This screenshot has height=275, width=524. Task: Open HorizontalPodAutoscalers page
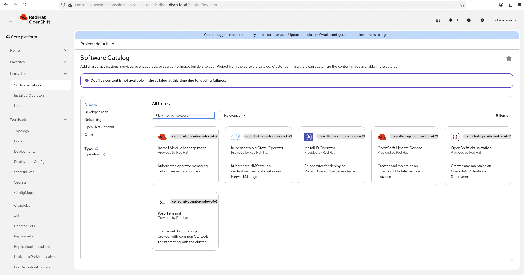pos(35,257)
